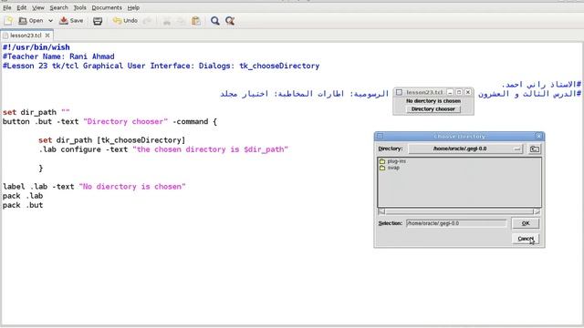The image size is (584, 328).
Task: Click the 'label .lab -text' line
Action: (x=94, y=187)
